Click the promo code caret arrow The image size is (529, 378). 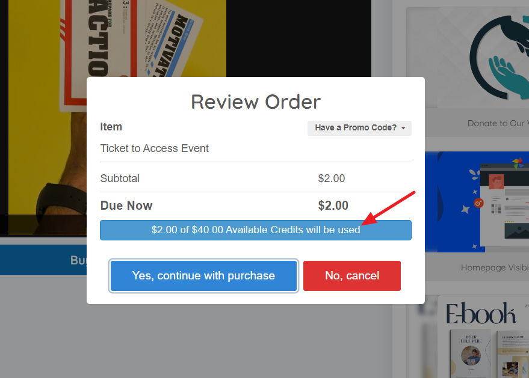[403, 129]
